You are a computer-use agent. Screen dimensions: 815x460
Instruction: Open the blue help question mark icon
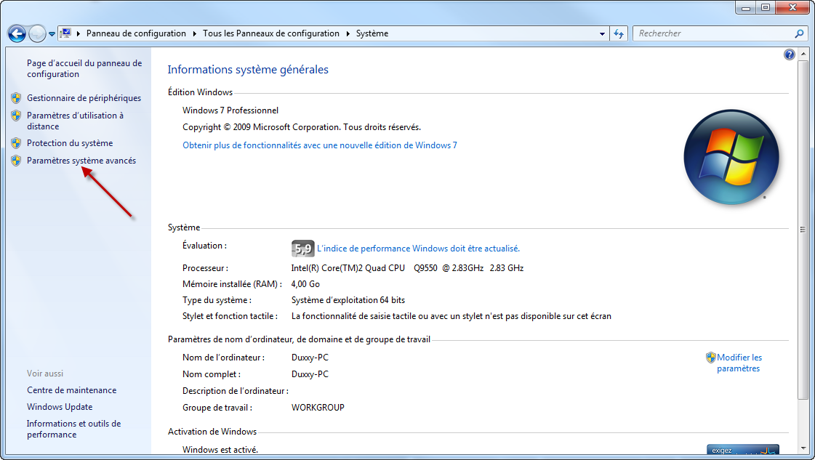[x=789, y=55]
